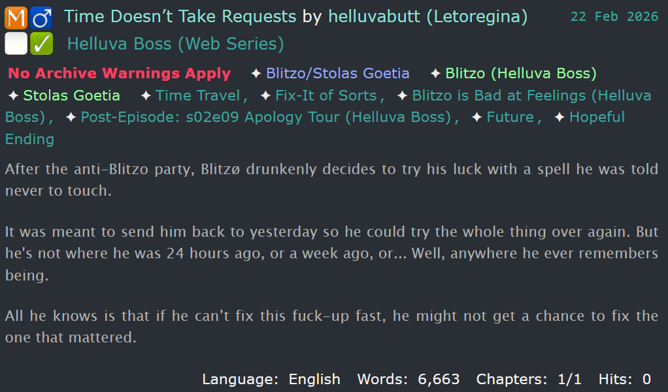
Task: Select the Blitzo (Helluva Boss) character tag
Action: point(521,74)
